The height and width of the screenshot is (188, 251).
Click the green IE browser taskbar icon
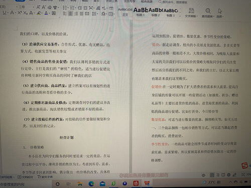pos(113,183)
